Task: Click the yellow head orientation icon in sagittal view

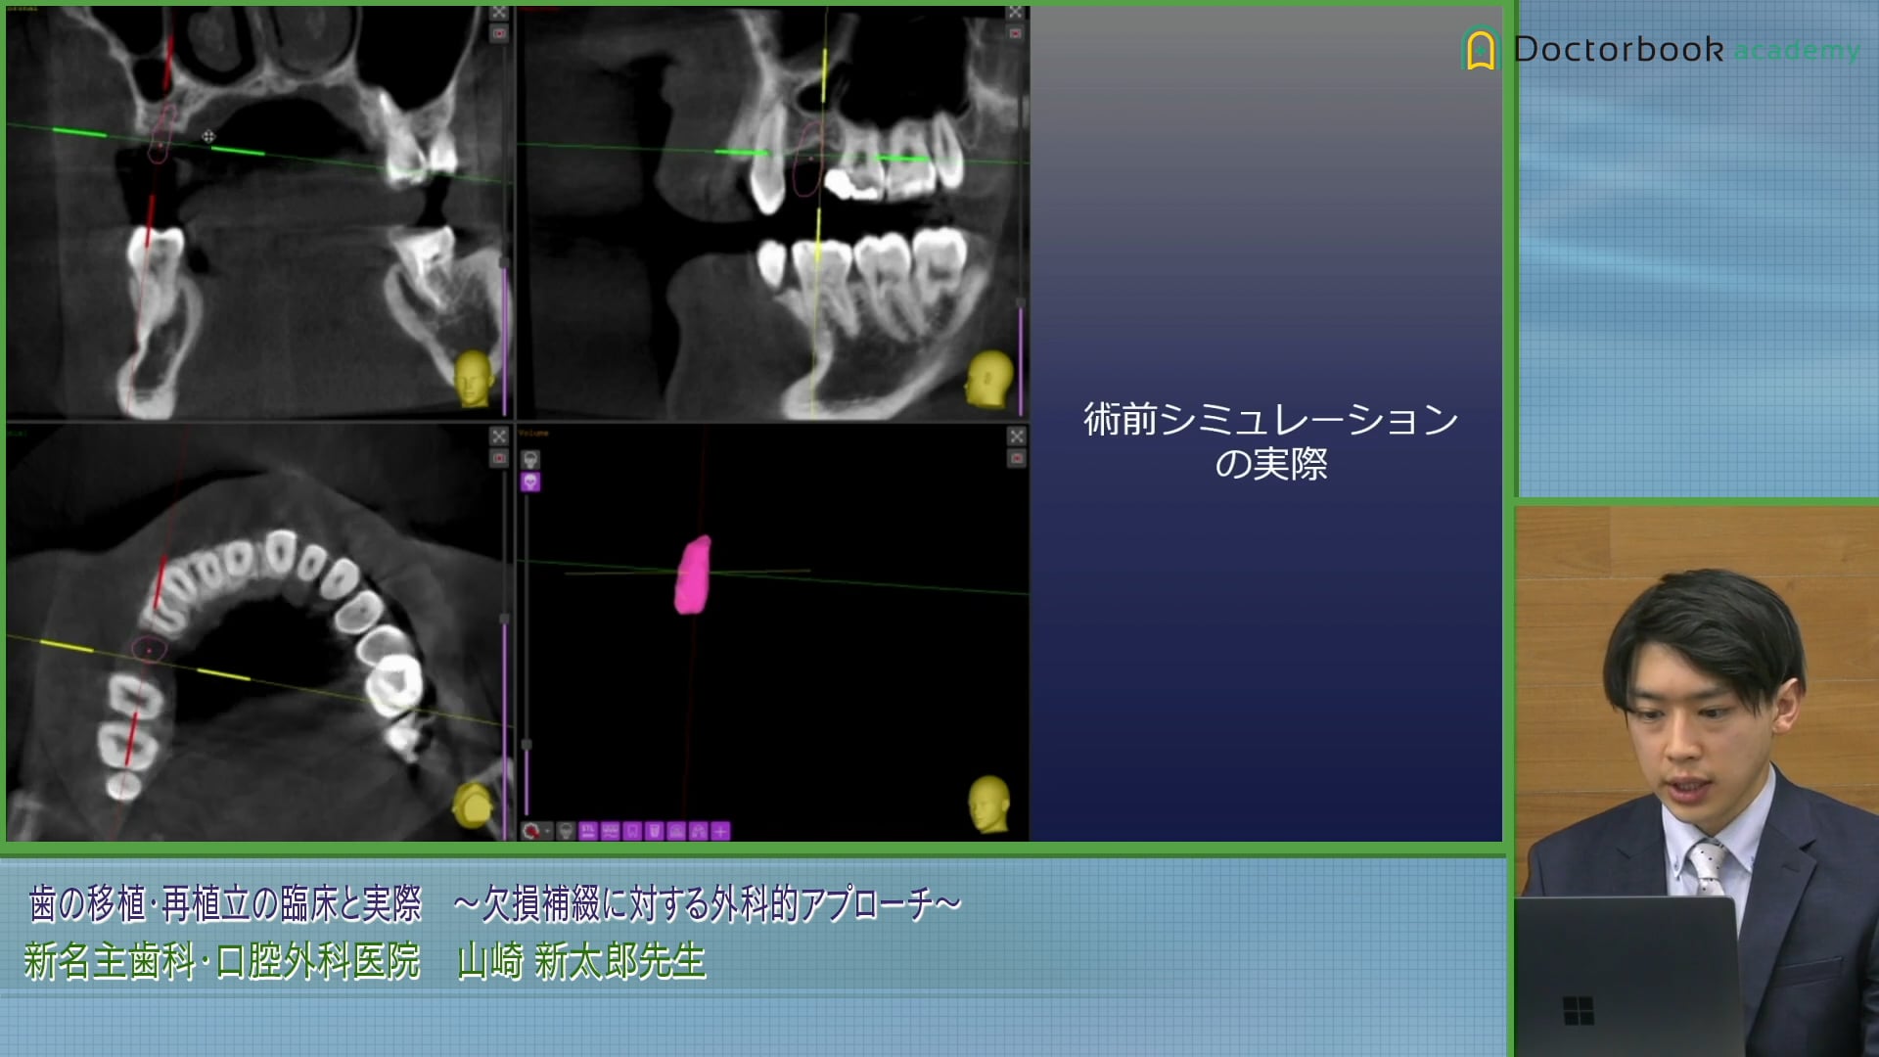Action: pyautogui.click(x=989, y=379)
